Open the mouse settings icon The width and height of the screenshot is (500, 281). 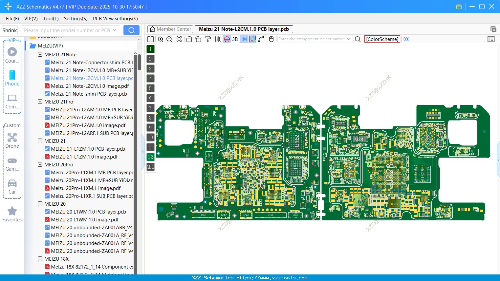coord(271,39)
